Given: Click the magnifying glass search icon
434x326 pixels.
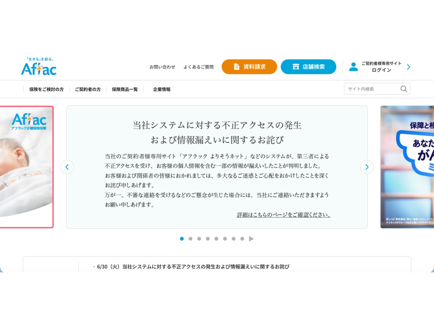Looking at the screenshot, I should 404,89.
